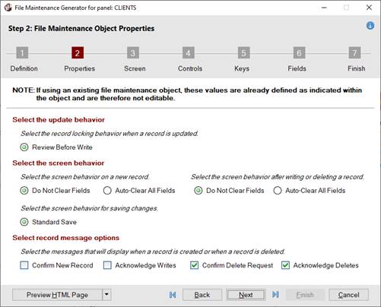Jump to last step arrow icon

coord(275,295)
